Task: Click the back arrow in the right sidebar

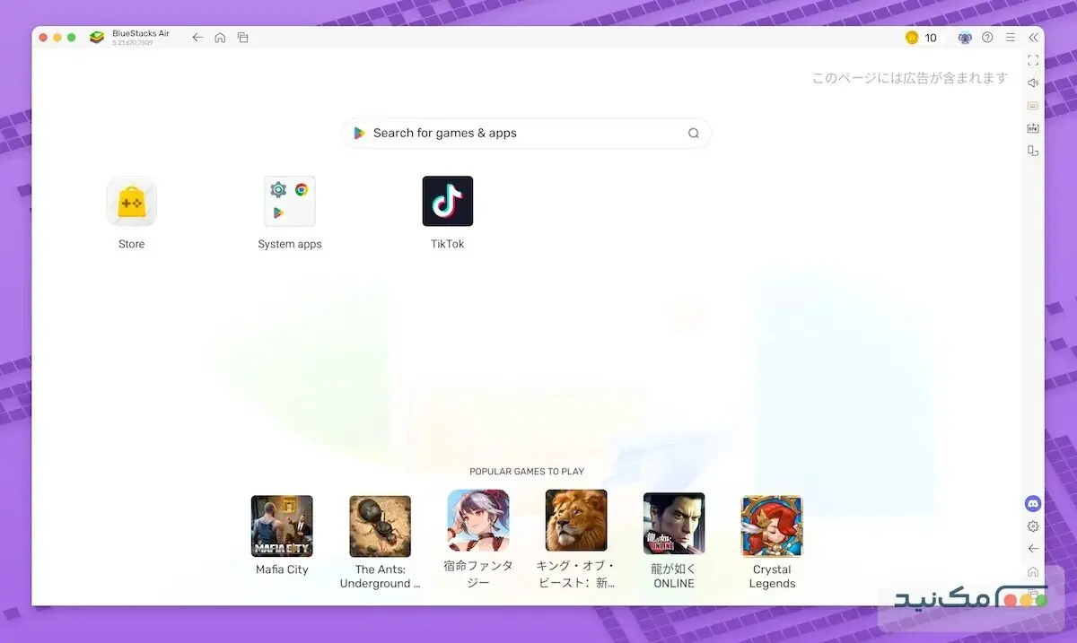Action: (x=1032, y=548)
